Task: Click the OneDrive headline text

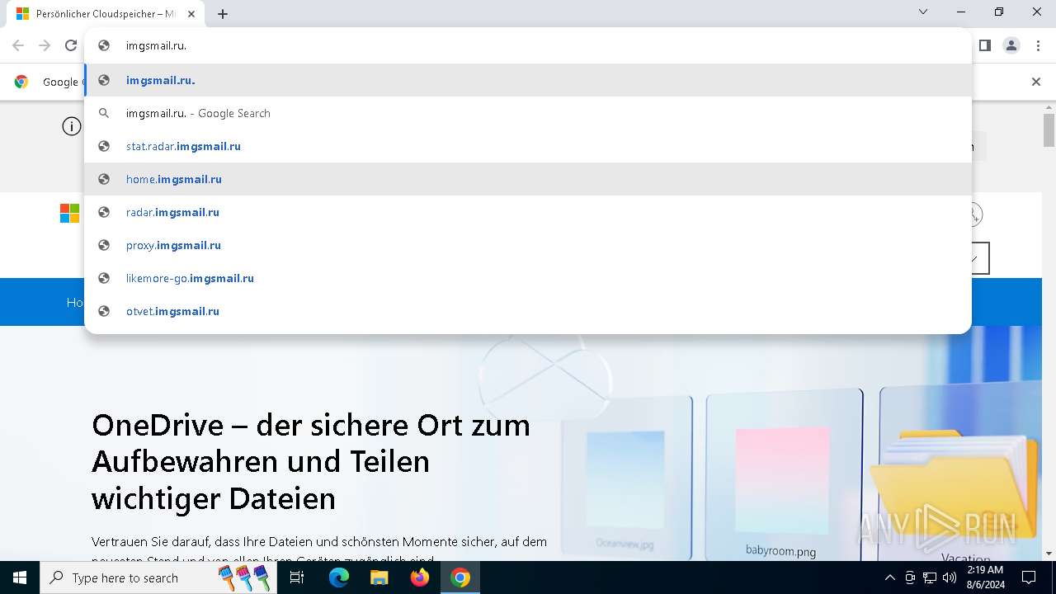Action: pos(311,462)
